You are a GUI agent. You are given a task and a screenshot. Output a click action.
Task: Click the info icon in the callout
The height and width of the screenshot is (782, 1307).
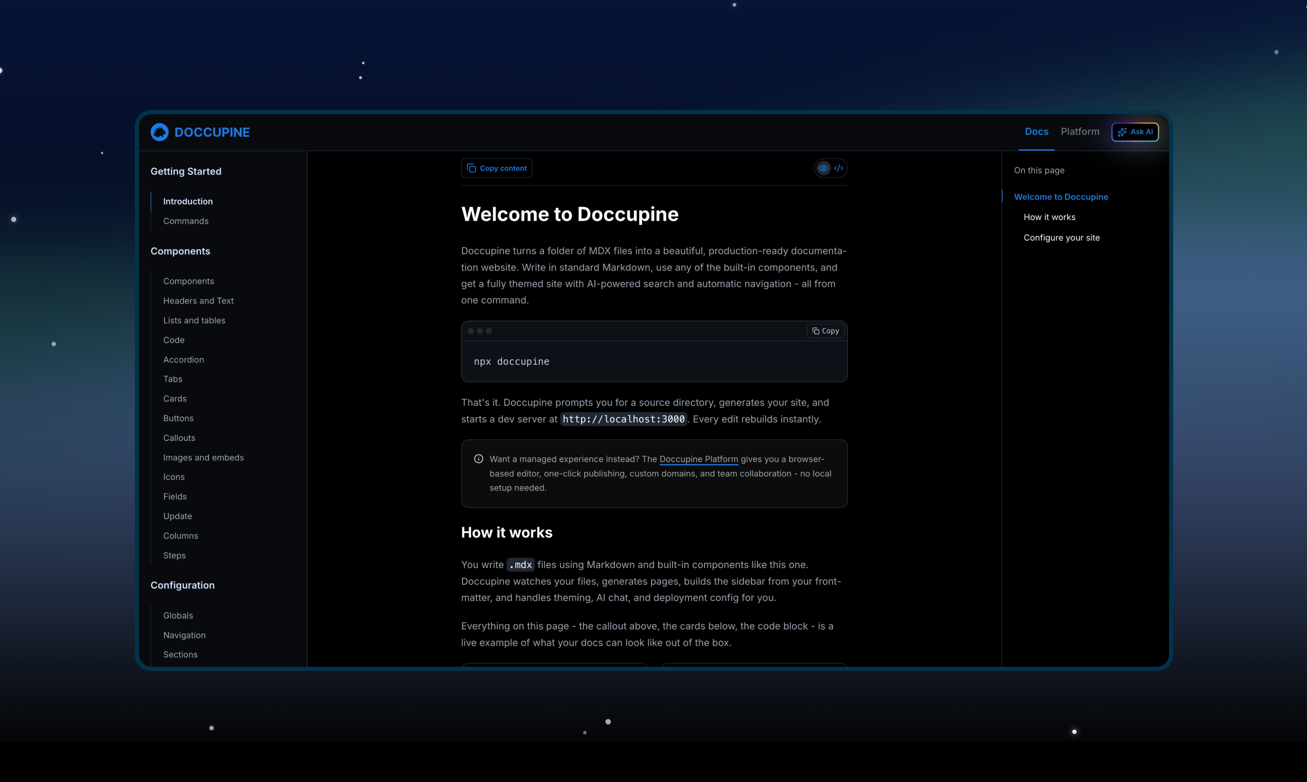(479, 459)
